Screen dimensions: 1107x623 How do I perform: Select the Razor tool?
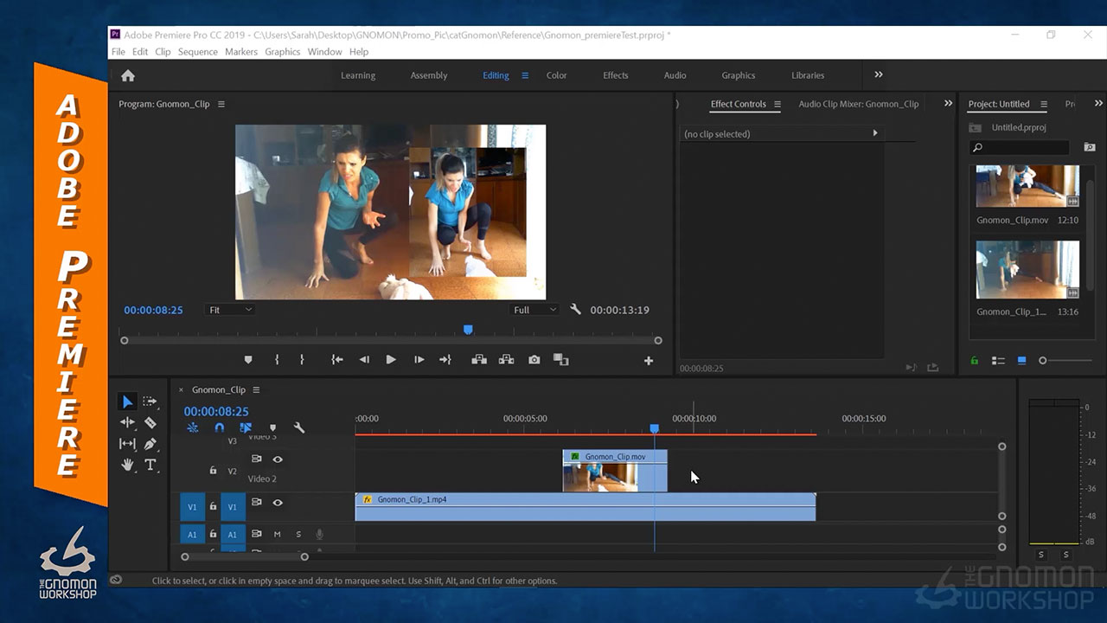click(x=150, y=423)
